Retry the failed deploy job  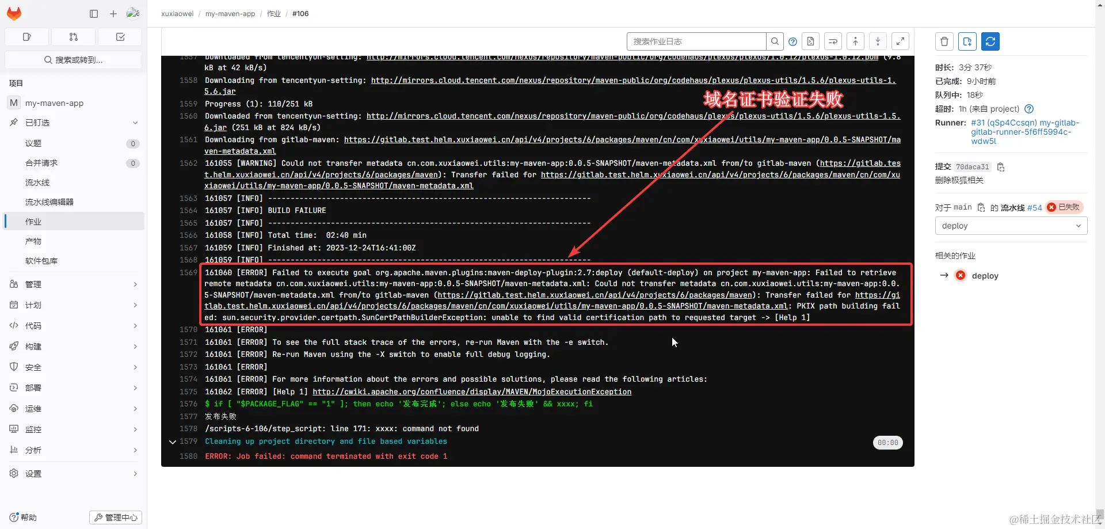pyautogui.click(x=991, y=41)
